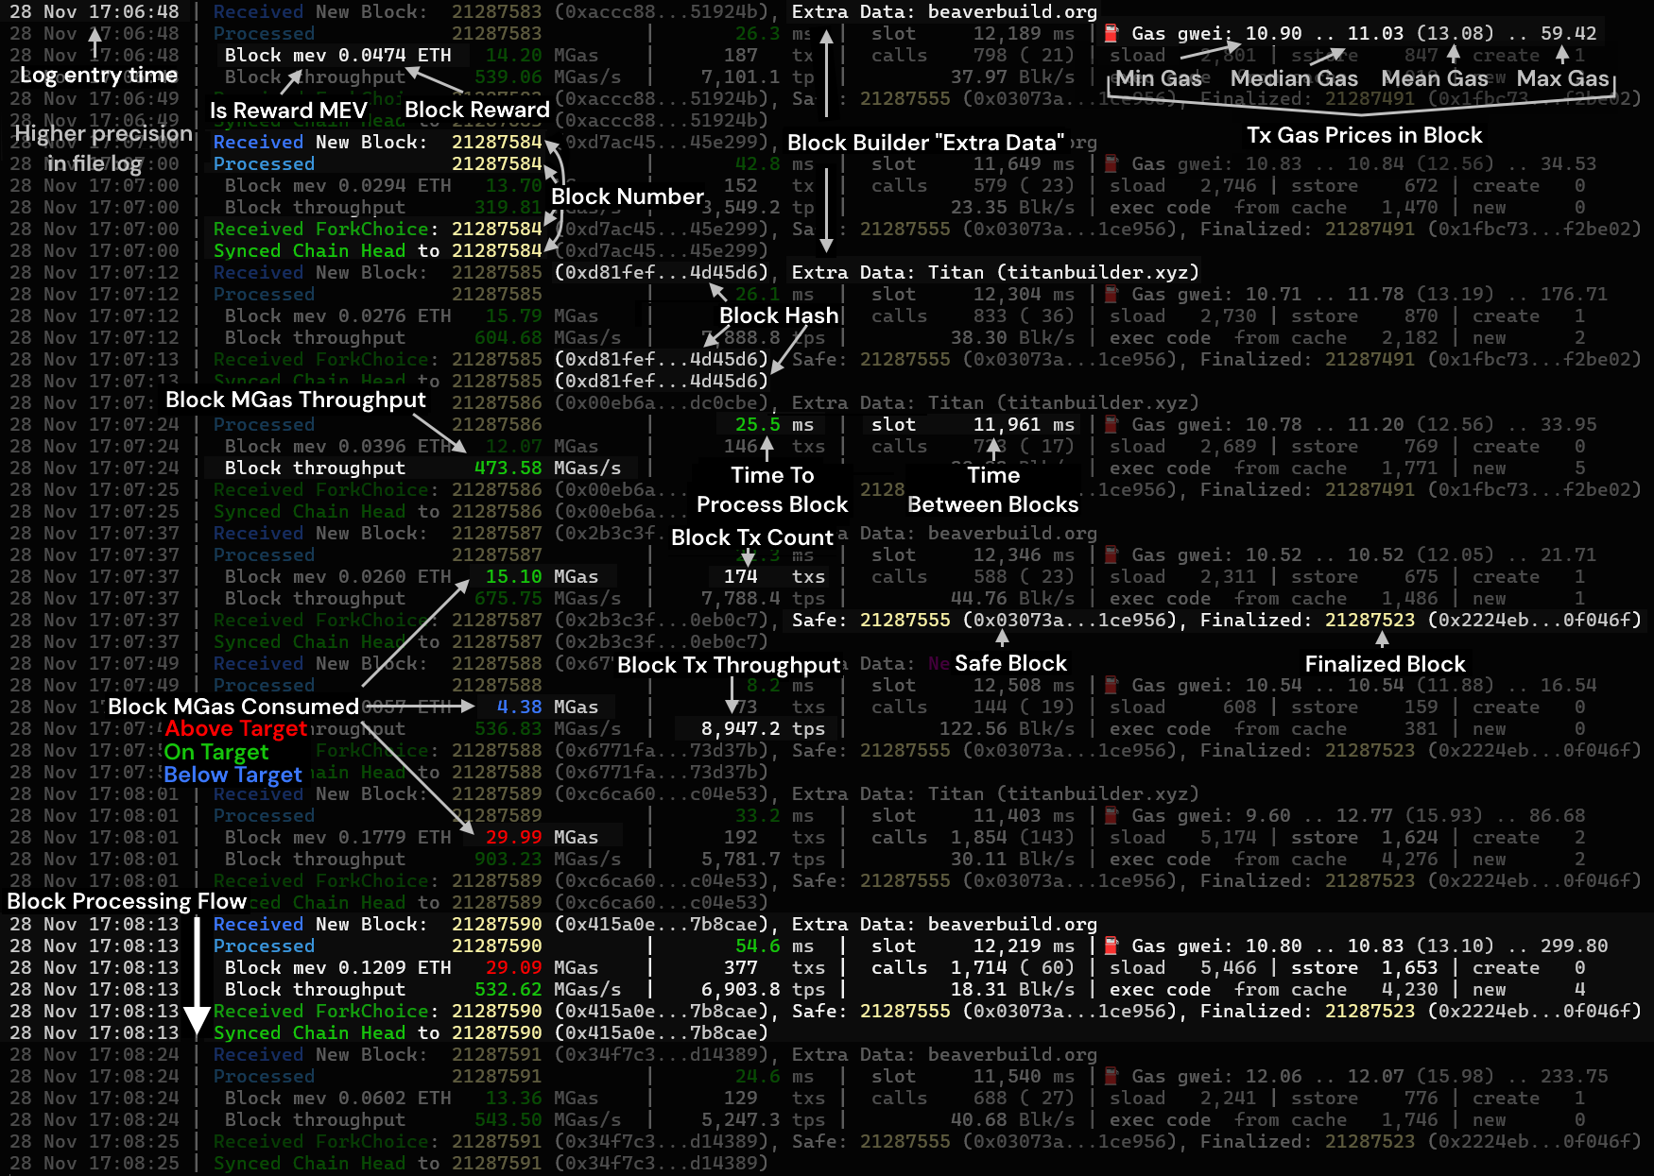
Task: Click the gas pump icon beside Gas gwei 10.71
Action: click(x=1112, y=294)
